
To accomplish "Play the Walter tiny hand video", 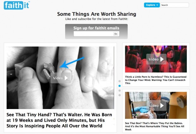I will coord(61,78).
